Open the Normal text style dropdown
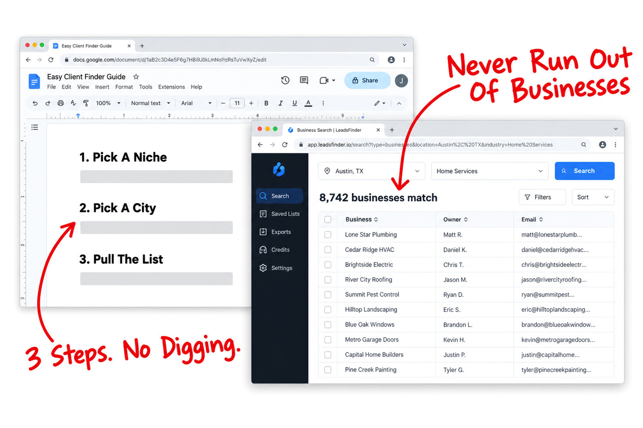Viewport: 643px width, 428px height. click(x=151, y=103)
